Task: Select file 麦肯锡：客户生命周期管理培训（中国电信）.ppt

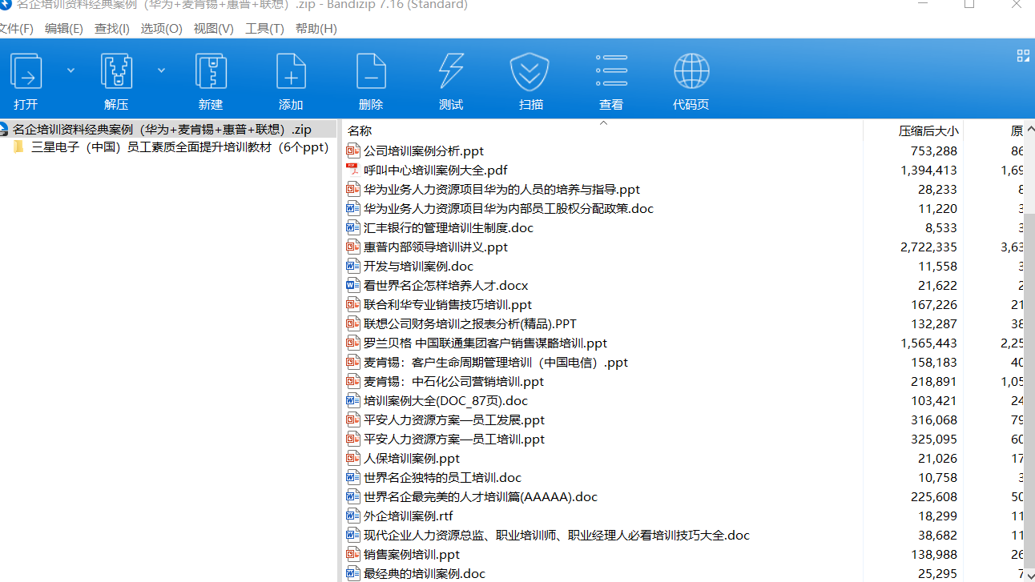Action: click(x=495, y=362)
